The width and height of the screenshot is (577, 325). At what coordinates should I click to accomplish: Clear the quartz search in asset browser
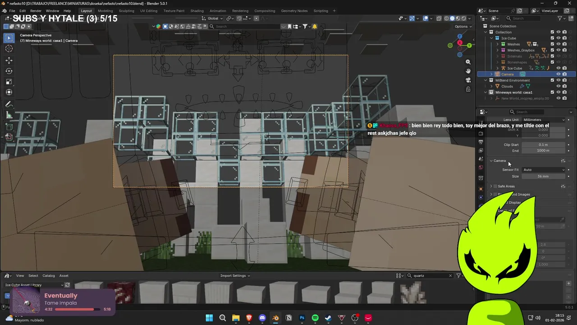point(450,276)
